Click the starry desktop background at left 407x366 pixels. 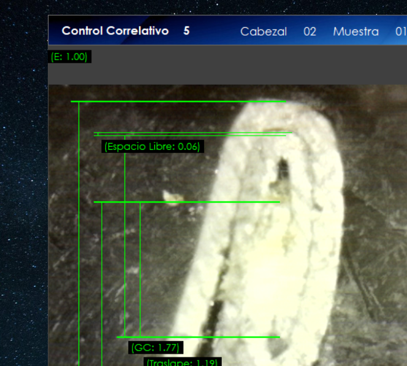(x=23, y=184)
